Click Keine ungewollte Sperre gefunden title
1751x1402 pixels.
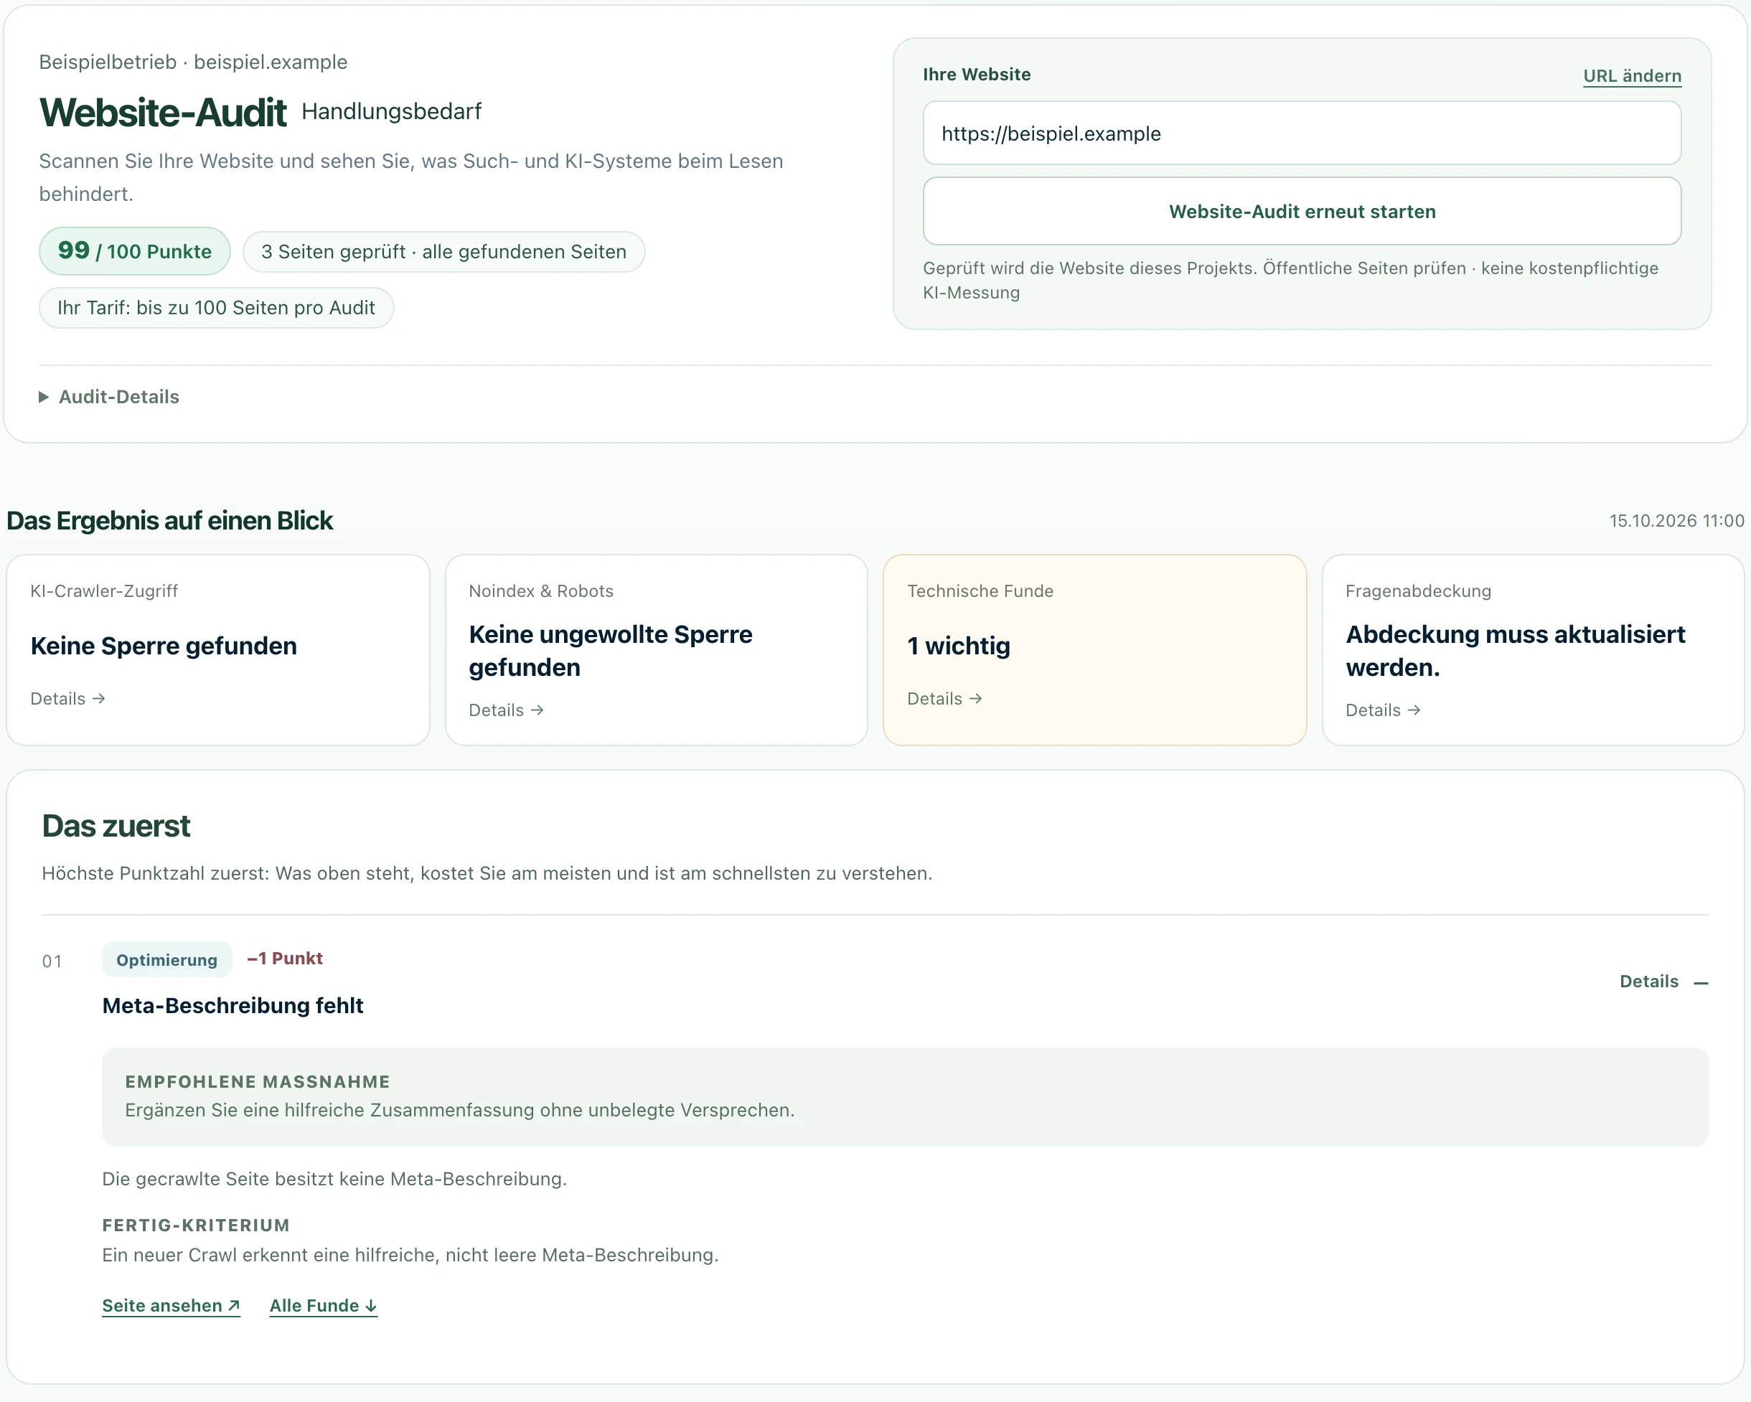[611, 651]
